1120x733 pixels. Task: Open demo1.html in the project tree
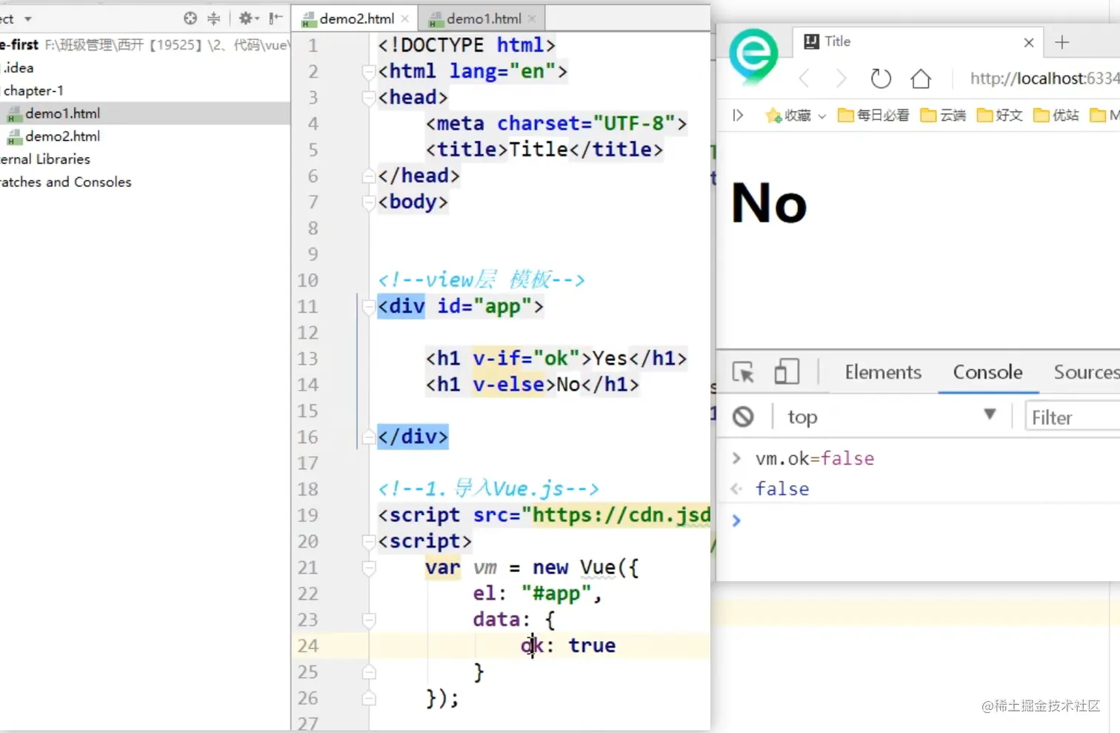[x=62, y=113]
